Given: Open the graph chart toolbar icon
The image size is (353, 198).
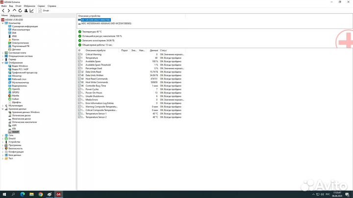Looking at the screenshot, I should 32,10.
